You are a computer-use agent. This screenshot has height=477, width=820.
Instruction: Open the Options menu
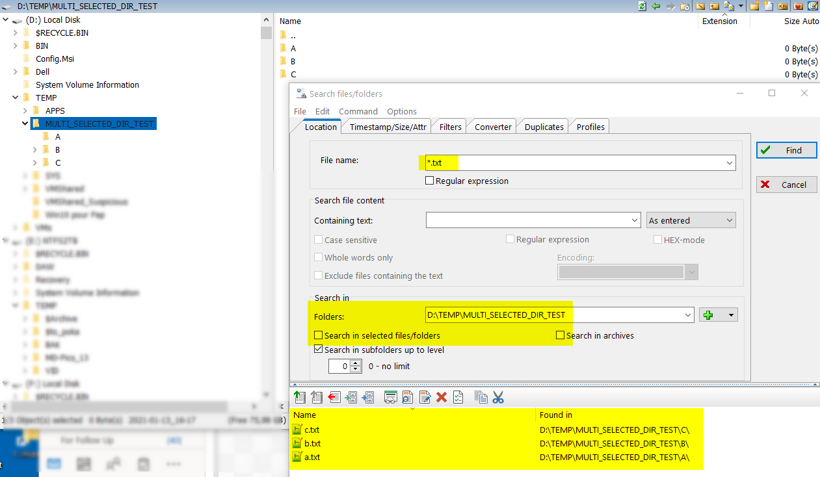click(402, 111)
